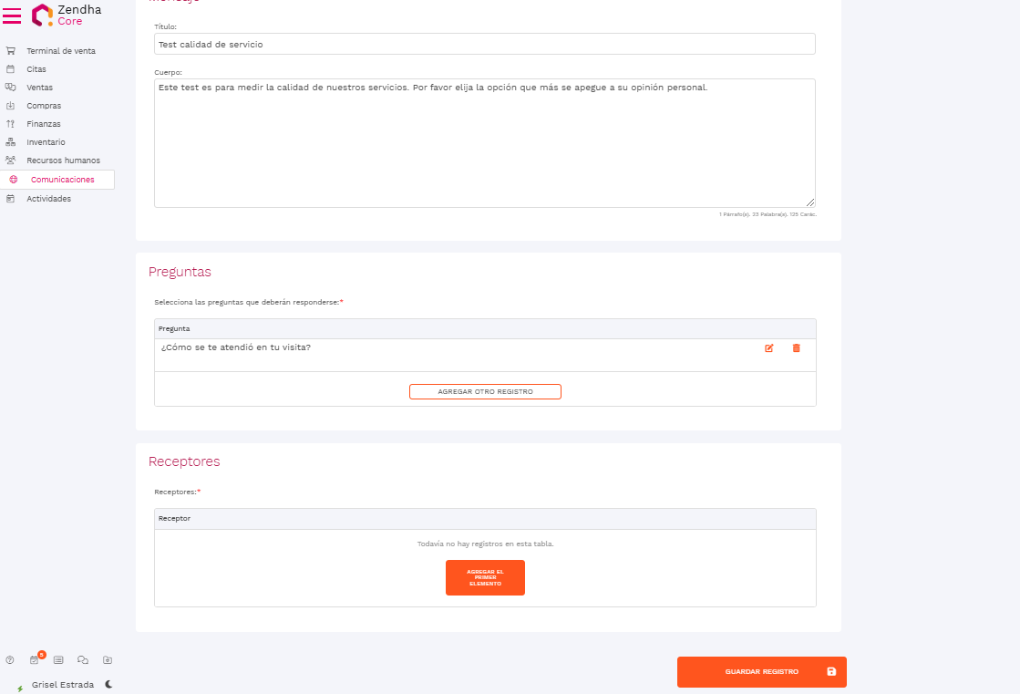Click the Agregar otro registro button
The height and width of the screenshot is (694, 1020).
point(485,391)
